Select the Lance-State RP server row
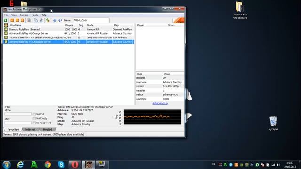Screen dimensions: 301x169 tap(68, 38)
